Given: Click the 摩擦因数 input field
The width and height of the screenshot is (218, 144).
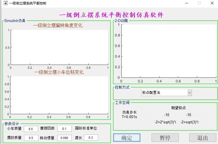Looking at the screenshot, I should (x=64, y=129).
